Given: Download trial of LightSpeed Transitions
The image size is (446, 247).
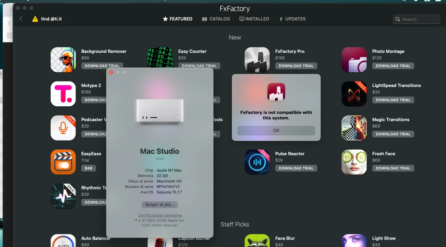Looking at the screenshot, I should point(393,100).
